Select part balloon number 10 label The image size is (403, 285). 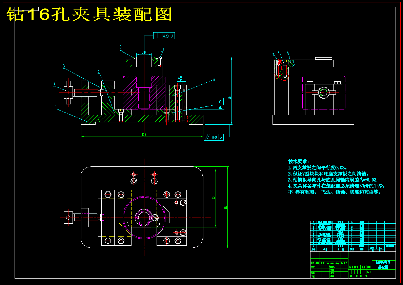(214, 80)
